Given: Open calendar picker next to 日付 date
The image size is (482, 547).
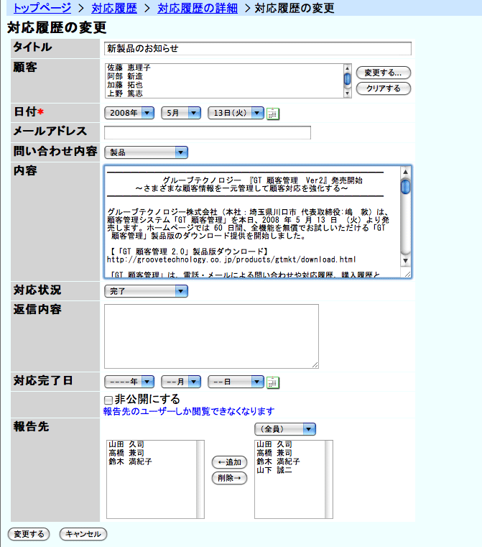Looking at the screenshot, I should (272, 114).
